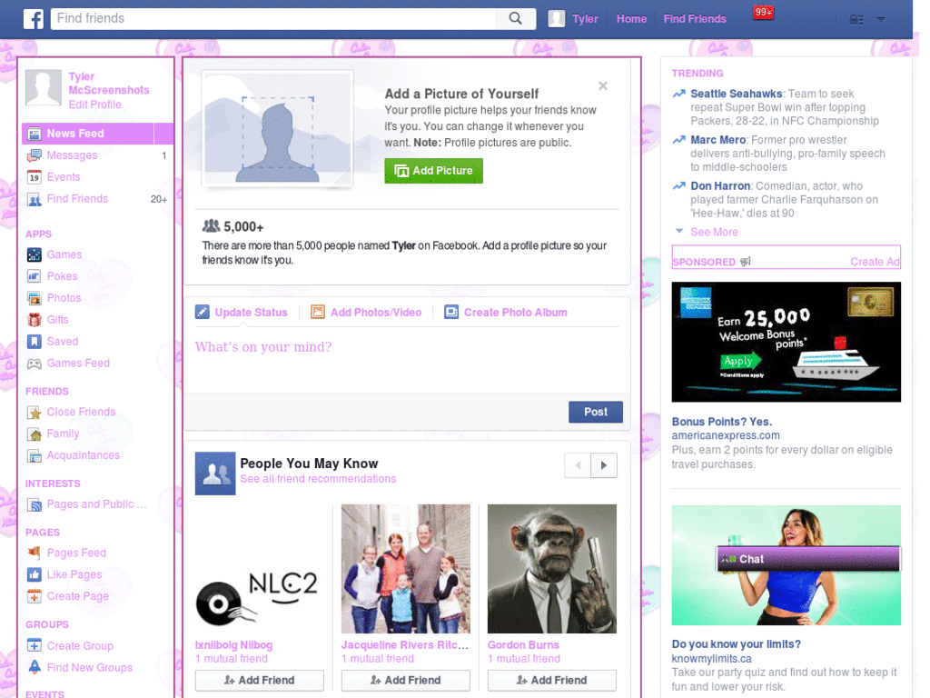Open the American Express ad image
The height and width of the screenshot is (698, 930).
(786, 342)
